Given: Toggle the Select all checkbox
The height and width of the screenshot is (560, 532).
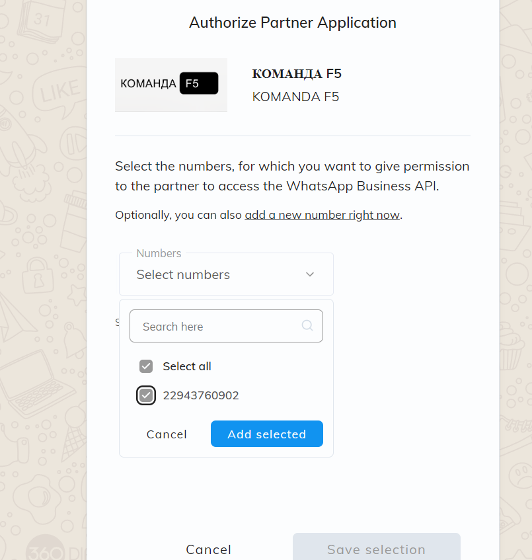Looking at the screenshot, I should click(146, 366).
